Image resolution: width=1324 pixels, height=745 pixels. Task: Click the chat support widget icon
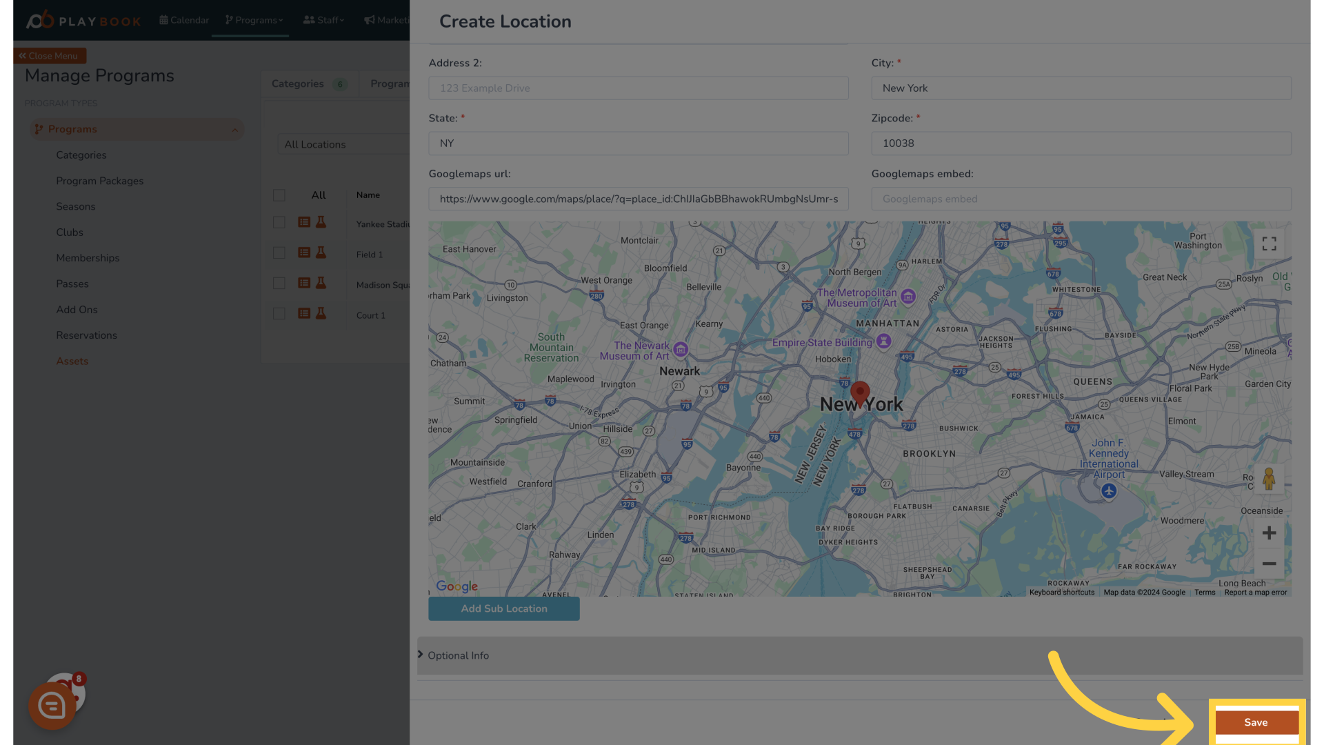[52, 705]
